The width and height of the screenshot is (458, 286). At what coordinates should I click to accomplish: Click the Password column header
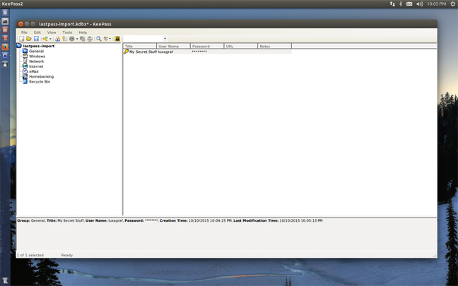(x=207, y=46)
